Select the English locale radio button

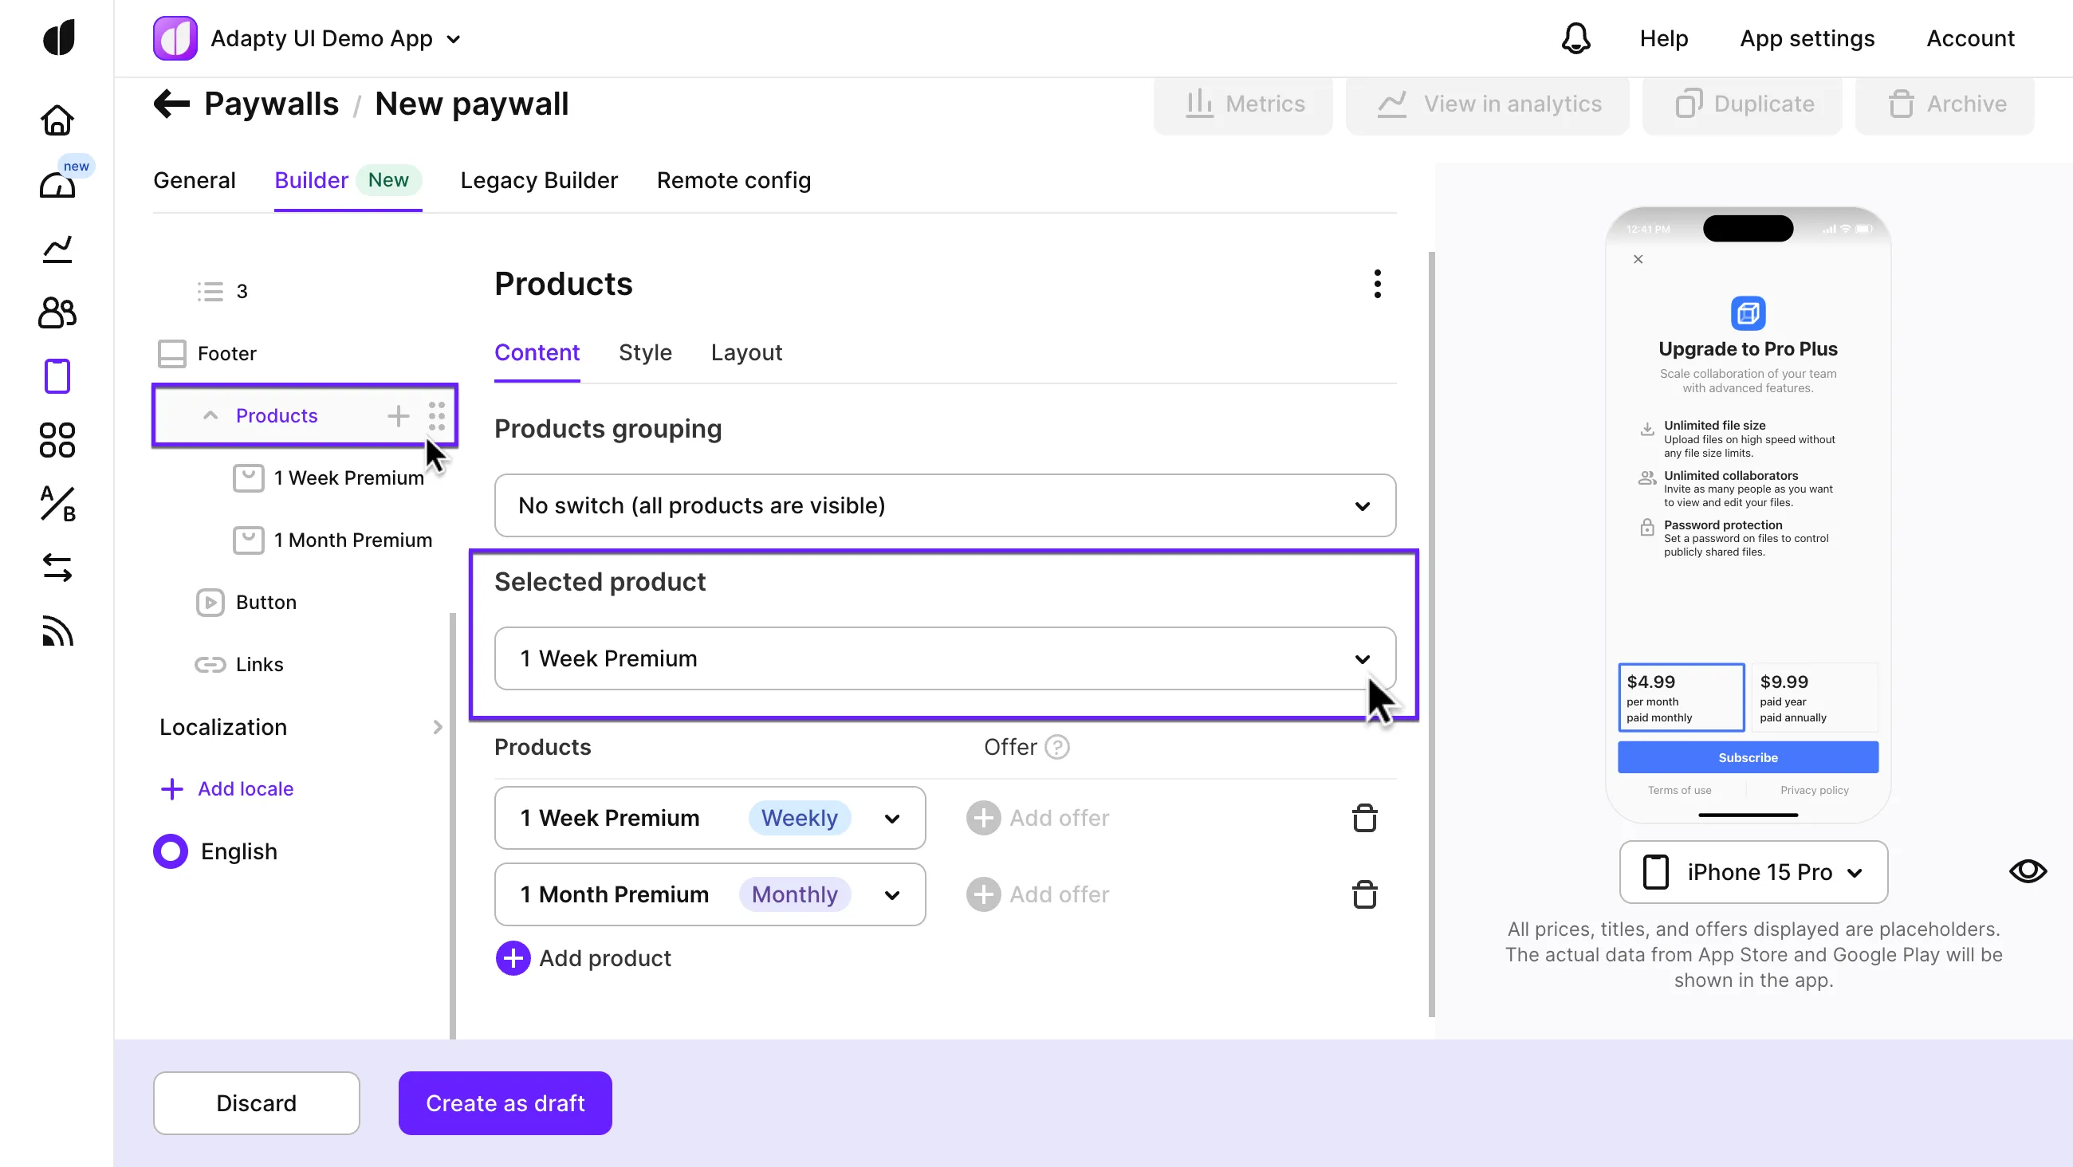click(x=171, y=851)
